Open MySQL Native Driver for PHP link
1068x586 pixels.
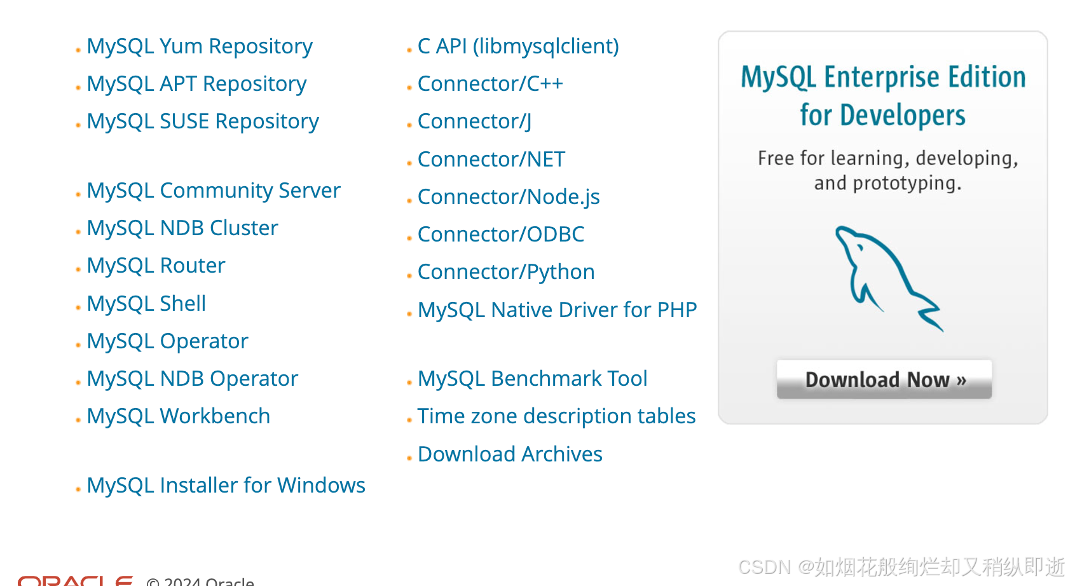(x=557, y=310)
